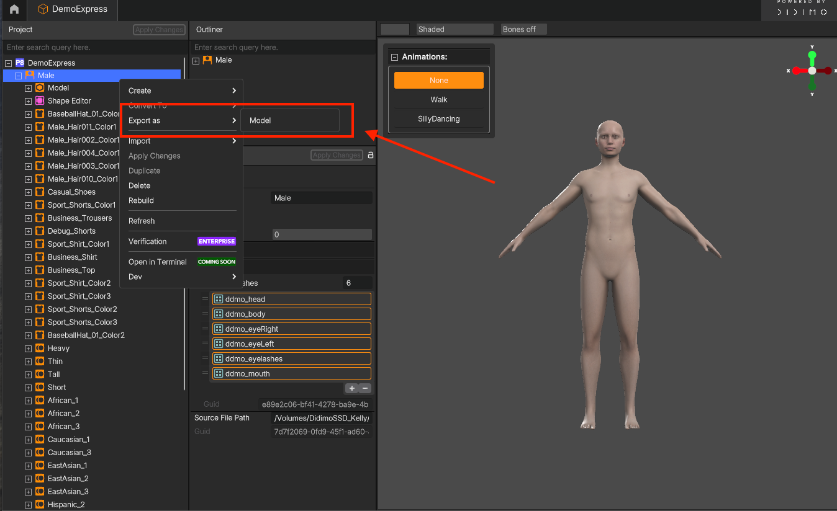Open the Import submenu
The image size is (837, 511).
tap(182, 141)
